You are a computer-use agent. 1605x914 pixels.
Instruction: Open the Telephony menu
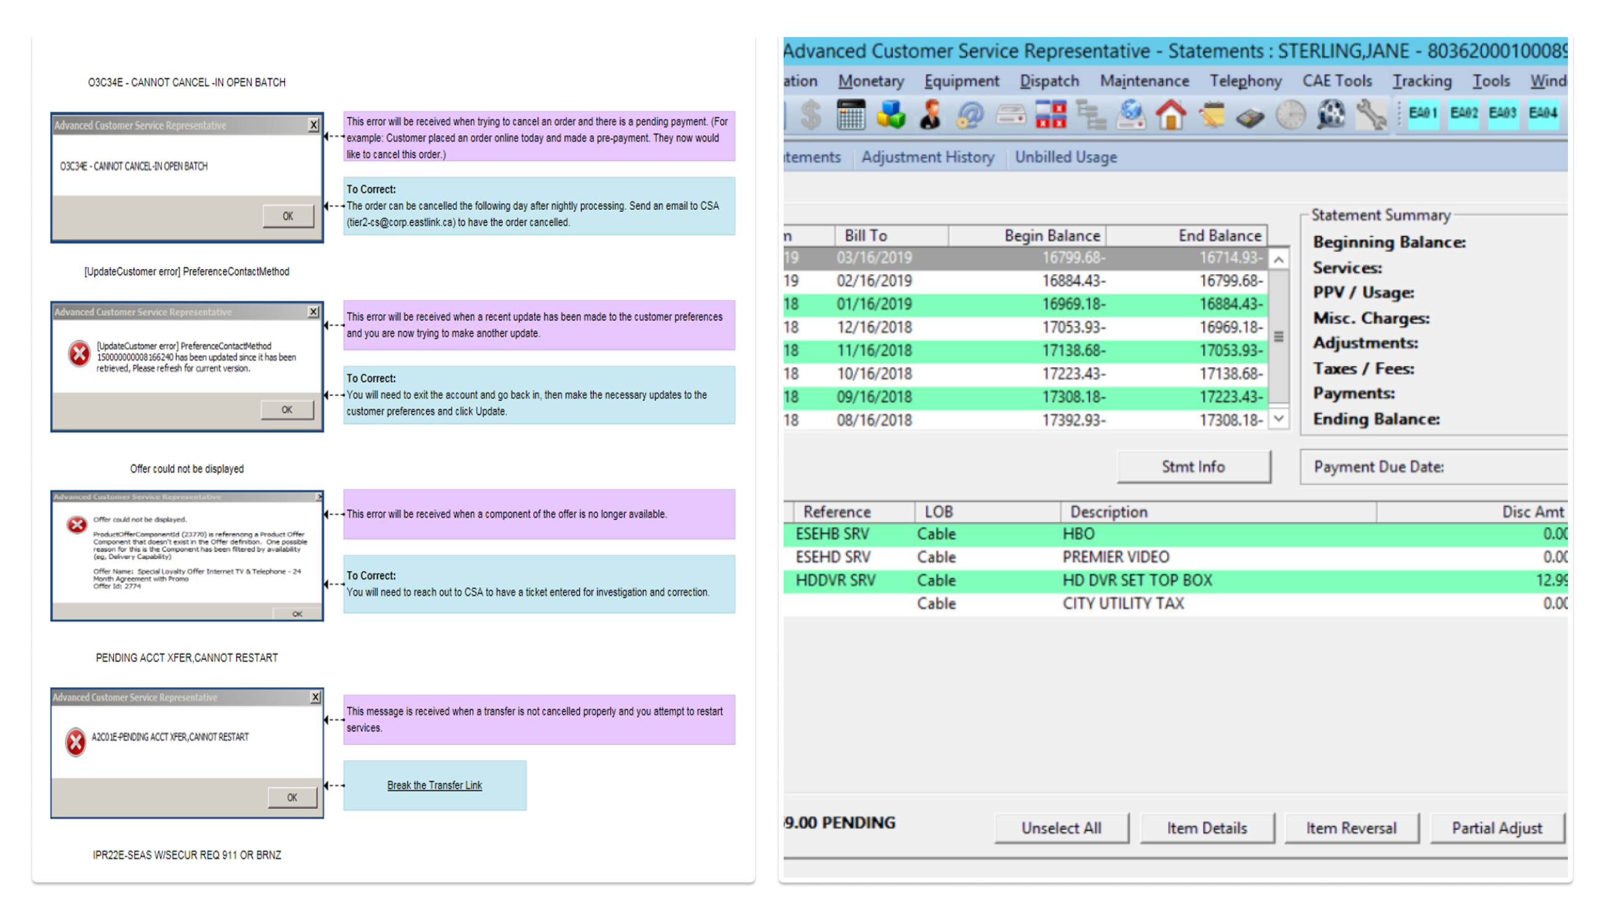[x=1245, y=81]
